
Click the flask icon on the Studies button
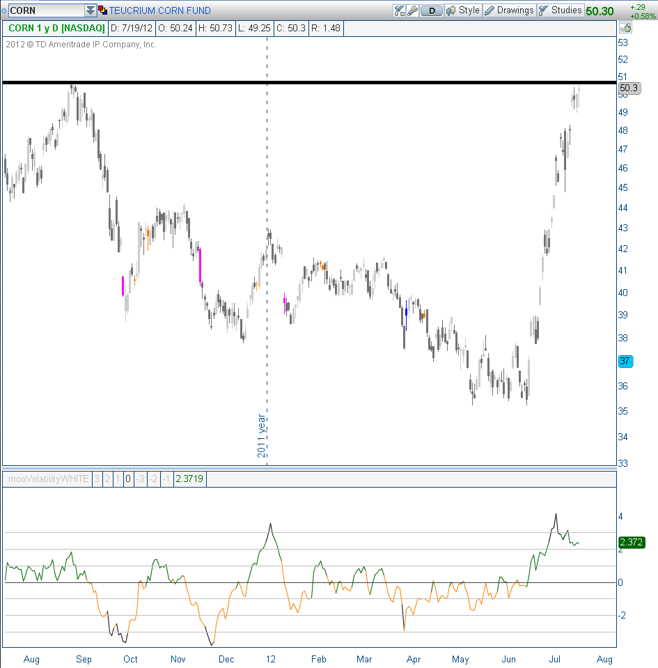click(x=542, y=10)
